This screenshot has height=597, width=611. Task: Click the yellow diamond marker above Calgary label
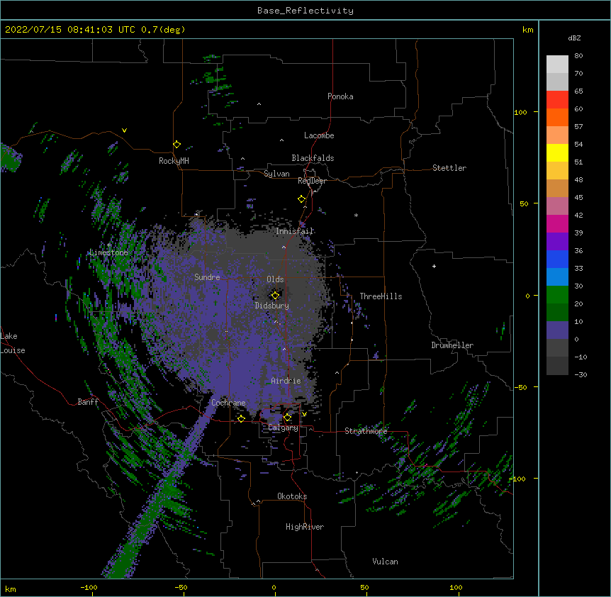(287, 418)
